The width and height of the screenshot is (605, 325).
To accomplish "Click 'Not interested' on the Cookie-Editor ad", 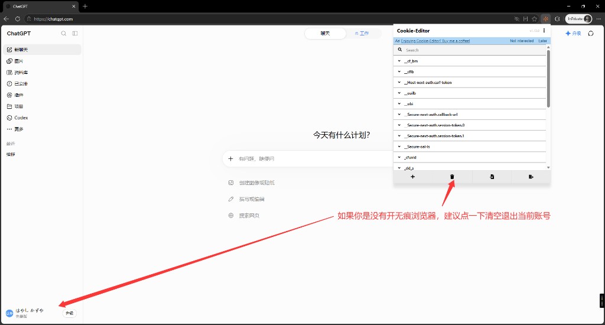I will [x=522, y=41].
